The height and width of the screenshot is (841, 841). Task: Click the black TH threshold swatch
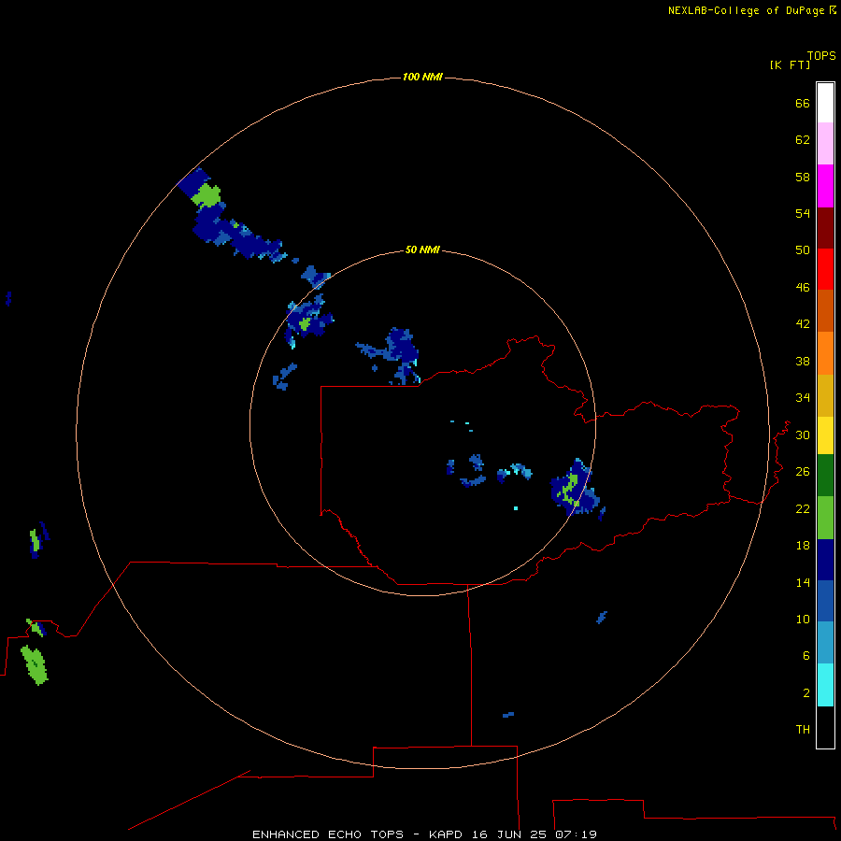[825, 727]
